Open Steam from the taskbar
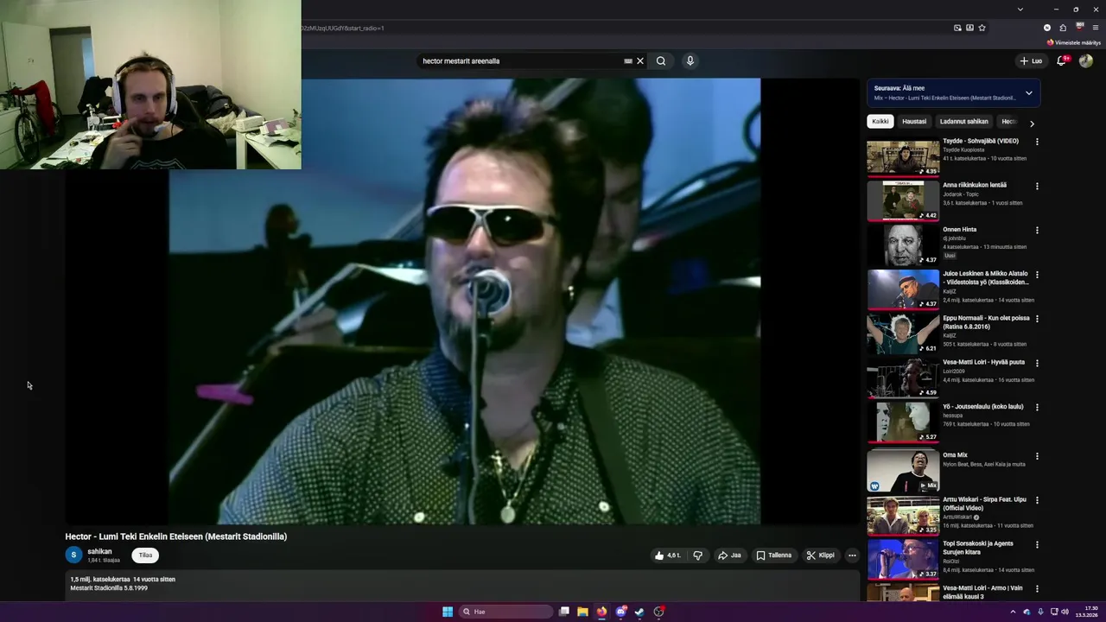Viewport: 1106px width, 622px height. (639, 612)
